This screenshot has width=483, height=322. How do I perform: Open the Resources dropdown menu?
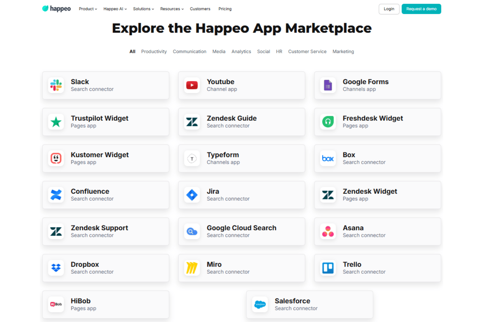(172, 9)
